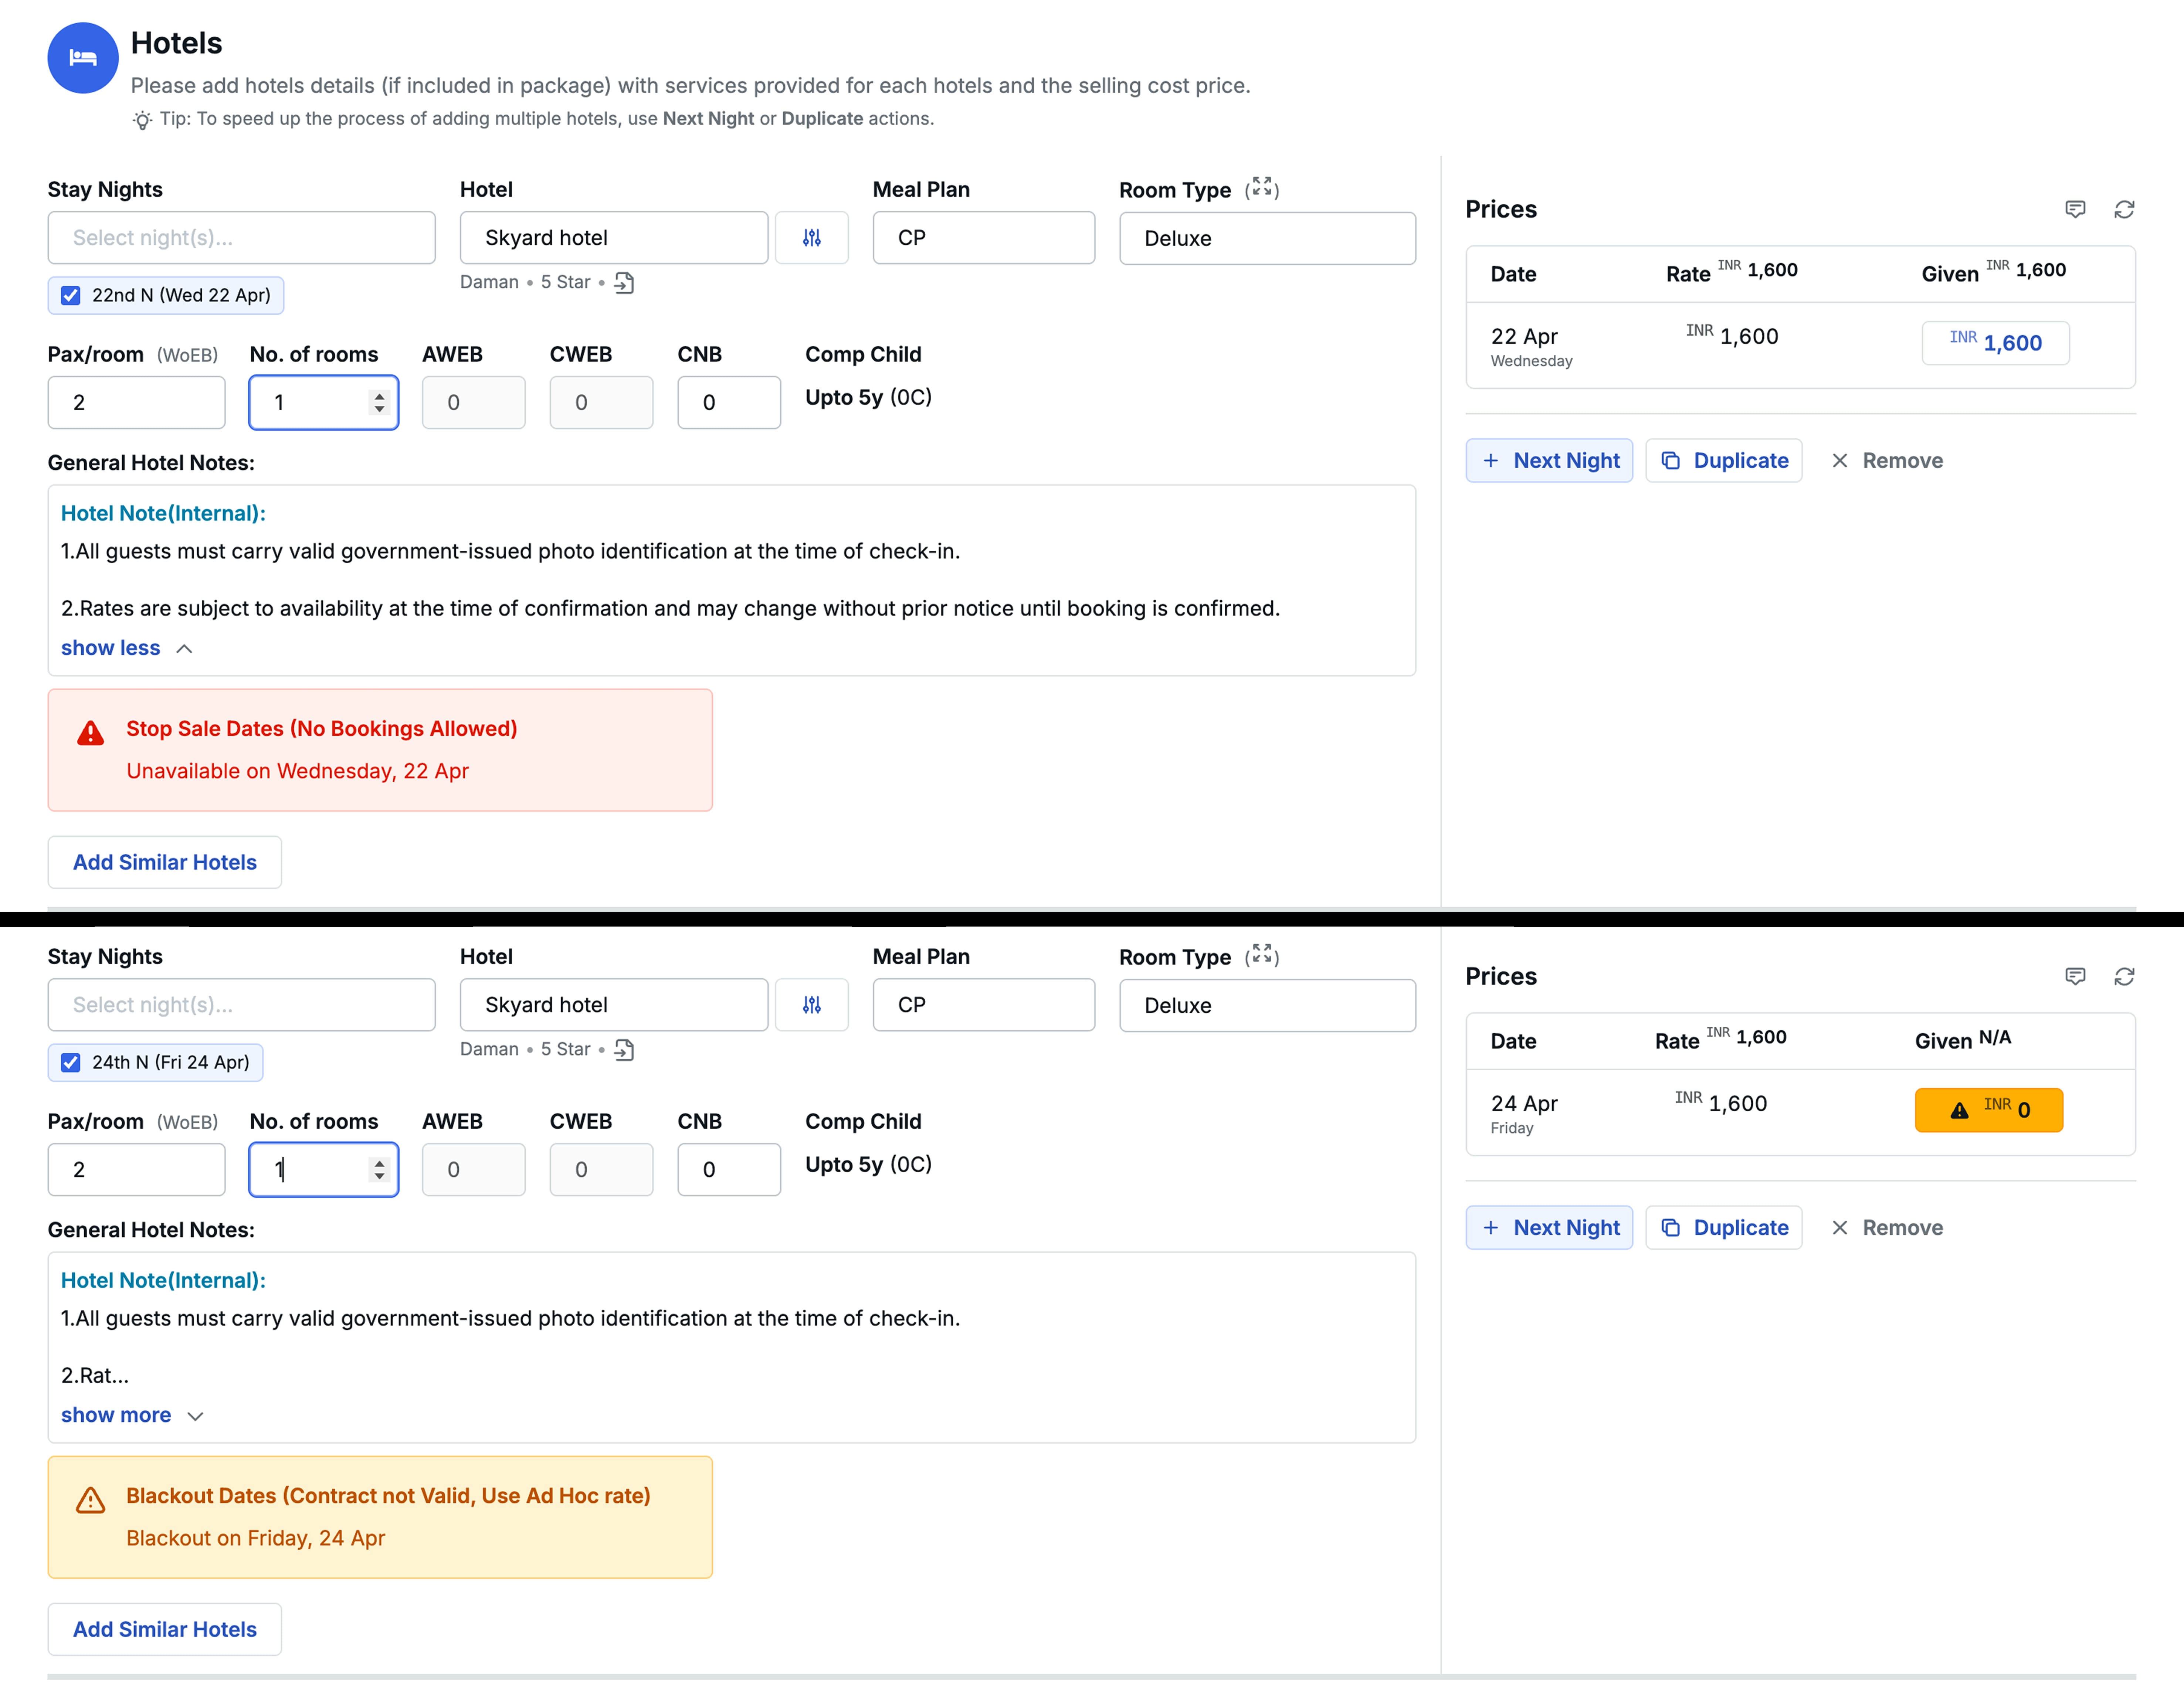
Task: Open first Stay Nights select dropdown
Action: click(x=241, y=238)
